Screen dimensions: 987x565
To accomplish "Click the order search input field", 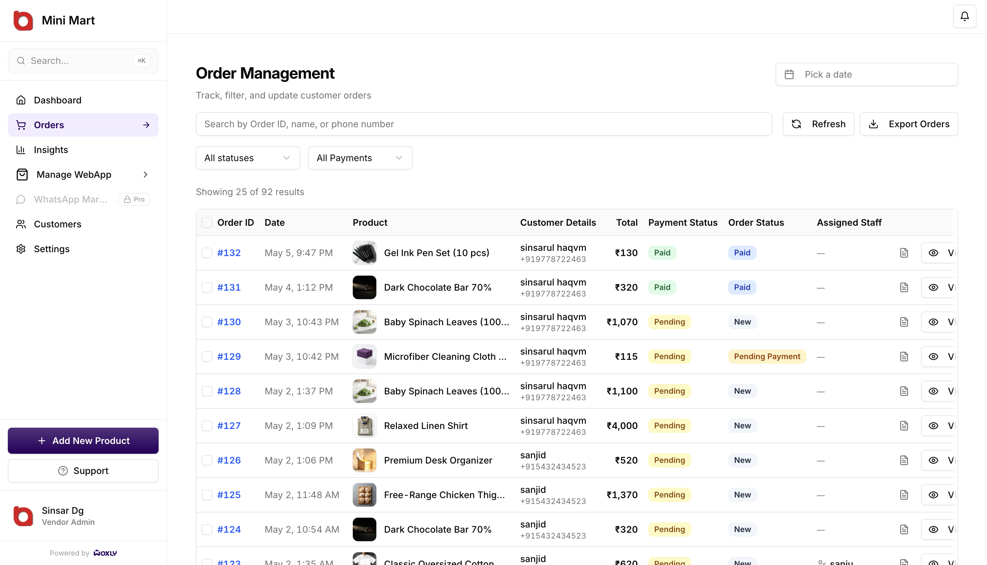I will pyautogui.click(x=483, y=124).
